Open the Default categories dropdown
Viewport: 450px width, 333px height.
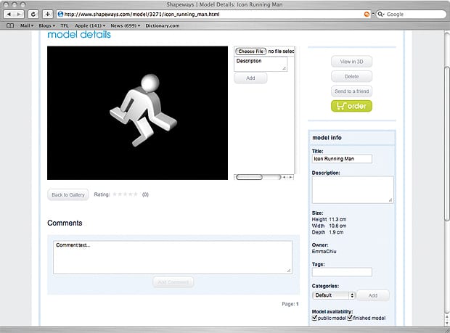333,295
